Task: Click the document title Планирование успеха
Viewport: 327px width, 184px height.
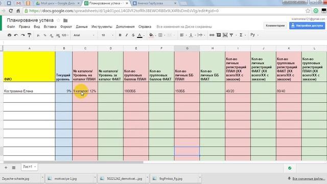Action: coord(30,20)
